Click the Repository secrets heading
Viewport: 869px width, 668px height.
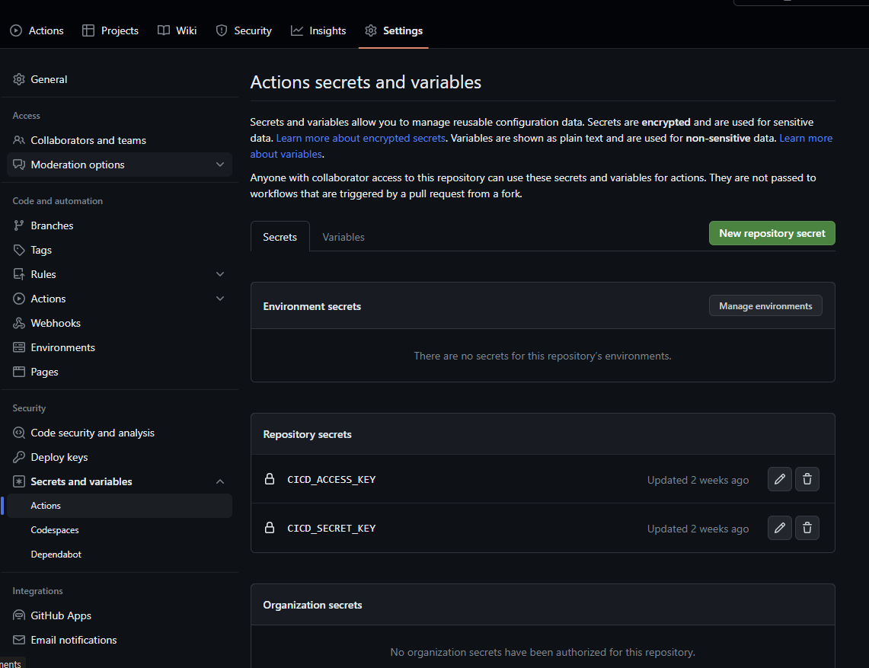[307, 435]
